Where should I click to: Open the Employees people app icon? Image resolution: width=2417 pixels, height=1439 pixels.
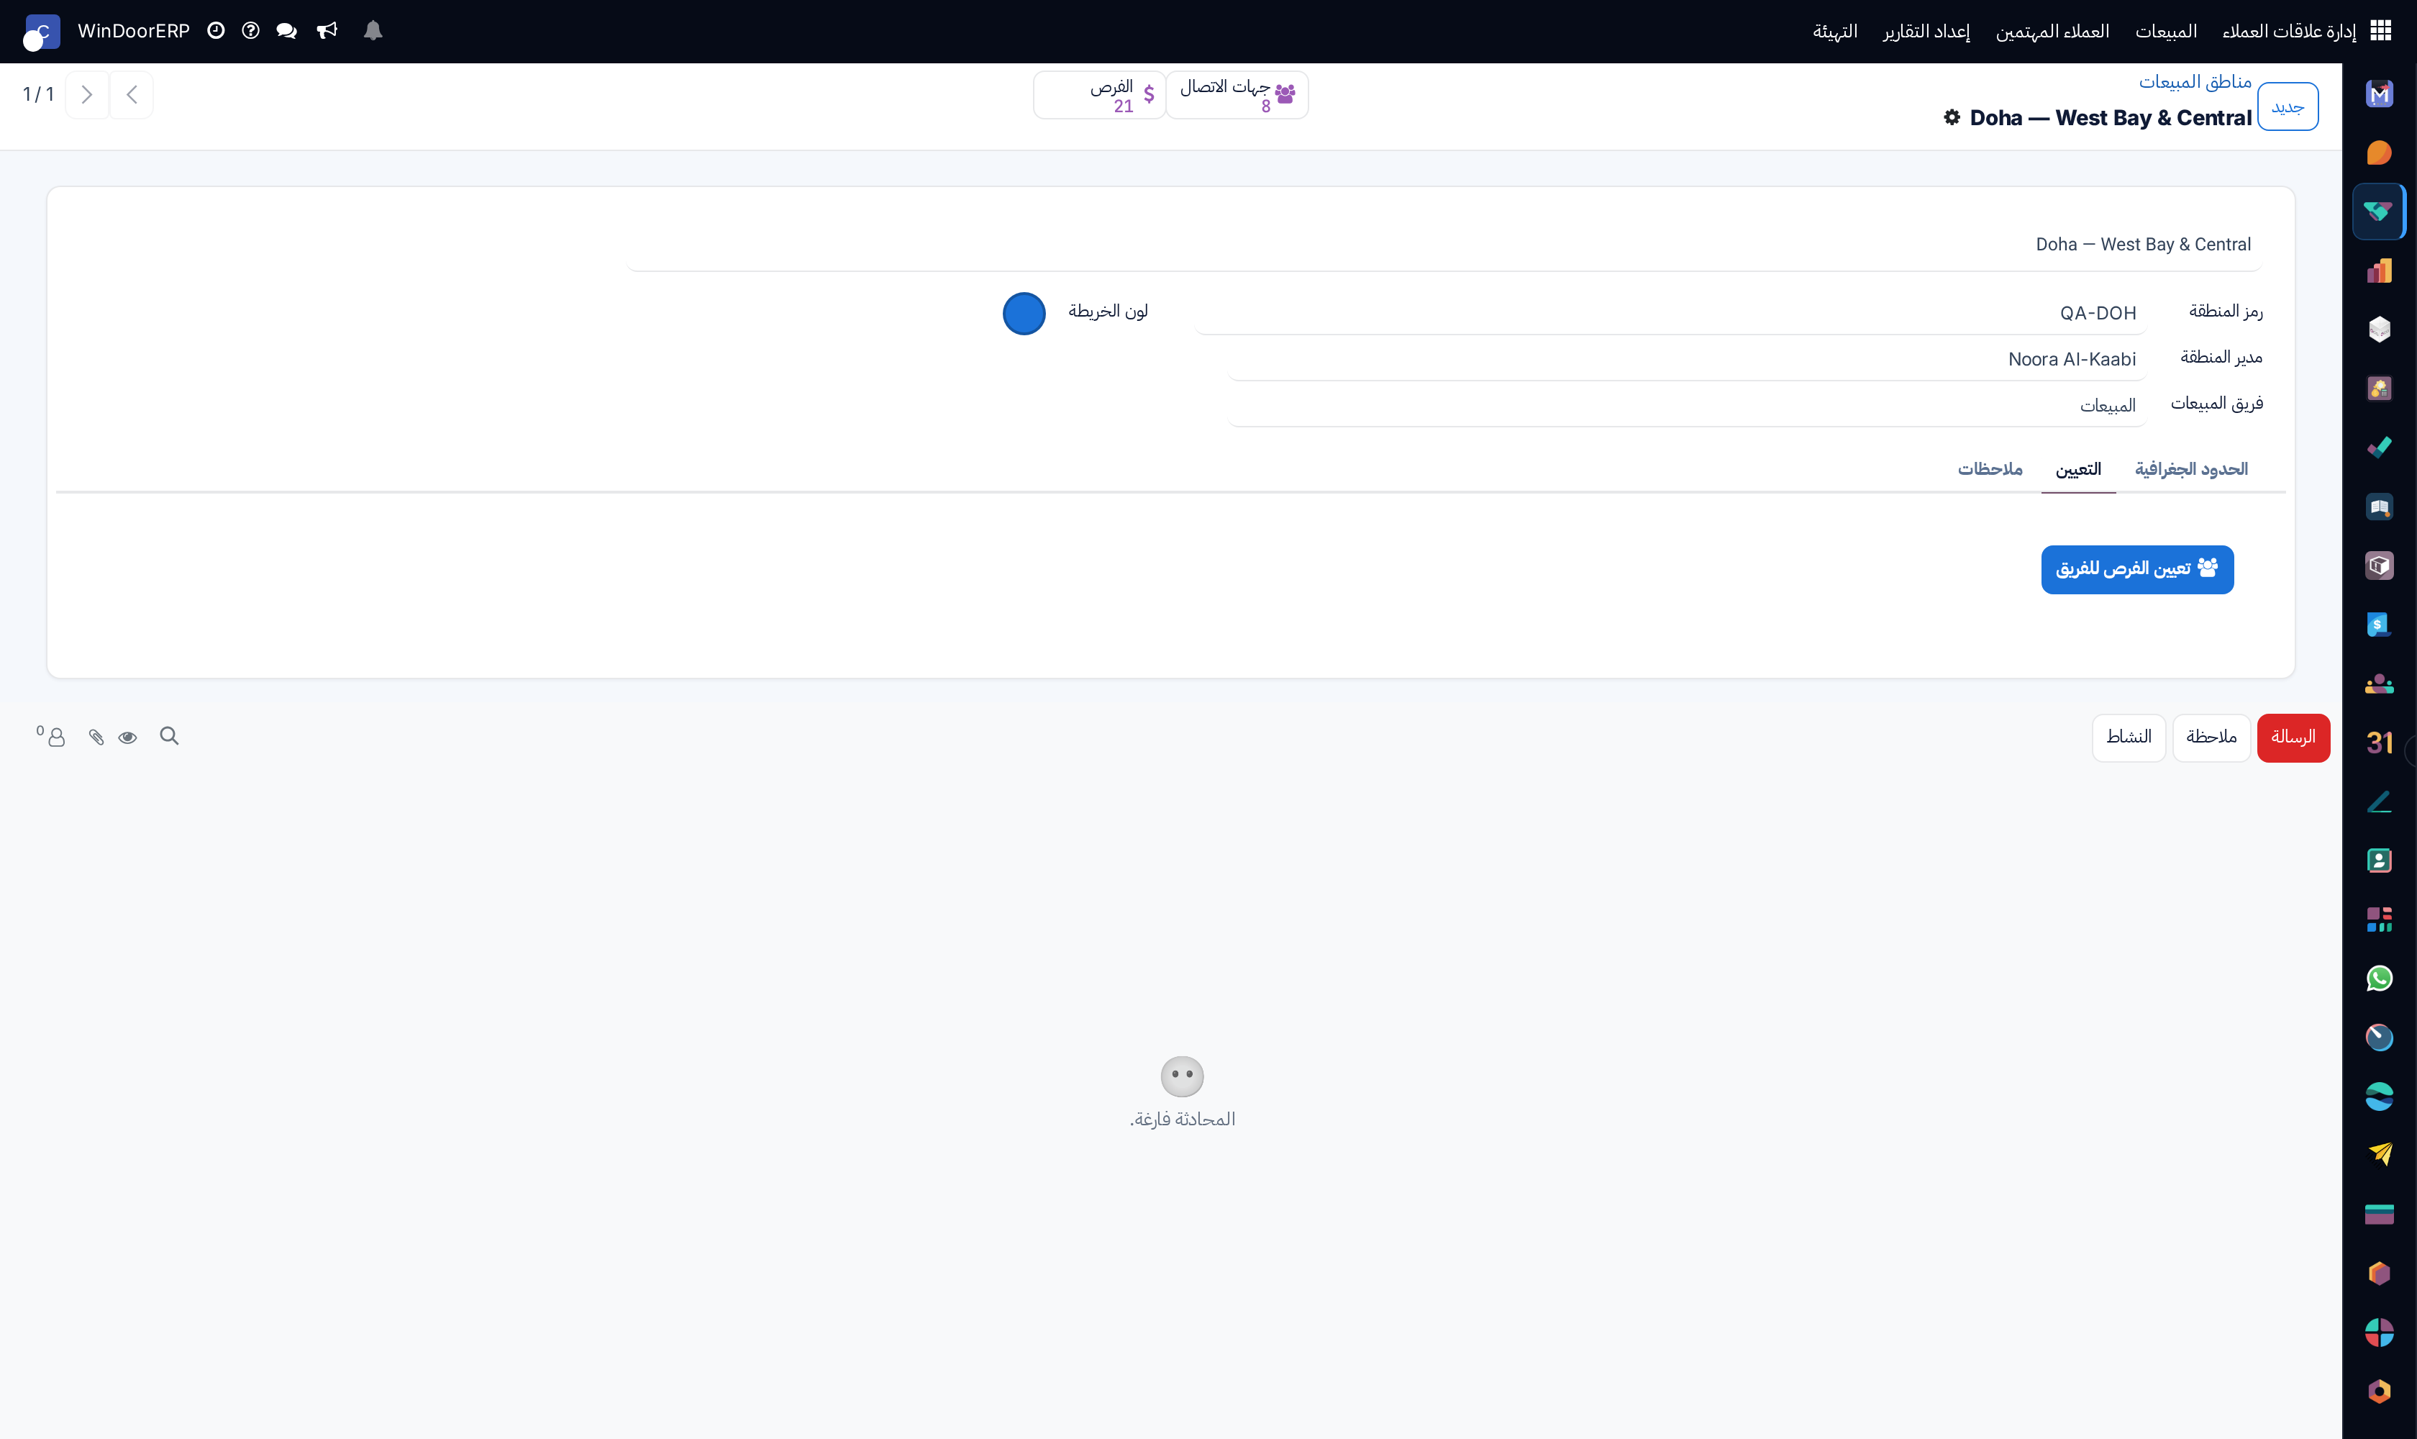(x=2378, y=684)
